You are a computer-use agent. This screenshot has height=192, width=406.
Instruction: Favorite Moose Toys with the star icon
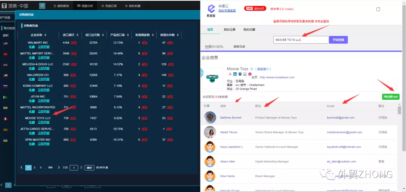251,69
